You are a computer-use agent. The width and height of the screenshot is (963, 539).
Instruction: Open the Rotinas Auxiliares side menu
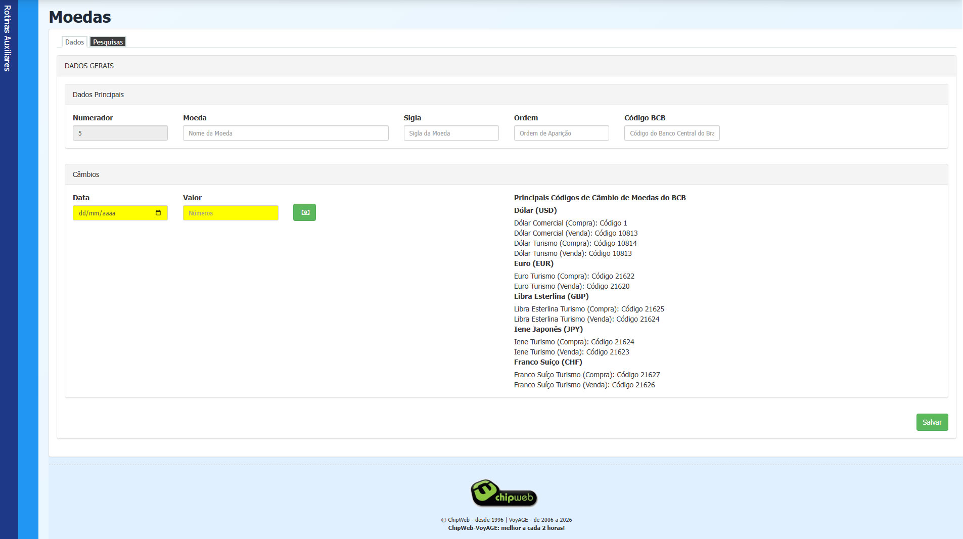point(8,38)
